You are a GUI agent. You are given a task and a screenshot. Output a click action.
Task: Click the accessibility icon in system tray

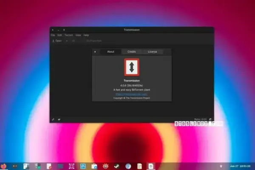pos(221,166)
